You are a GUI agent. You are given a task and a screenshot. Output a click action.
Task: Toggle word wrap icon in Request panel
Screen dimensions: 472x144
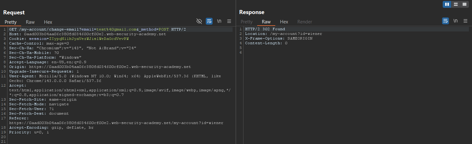point(209,21)
